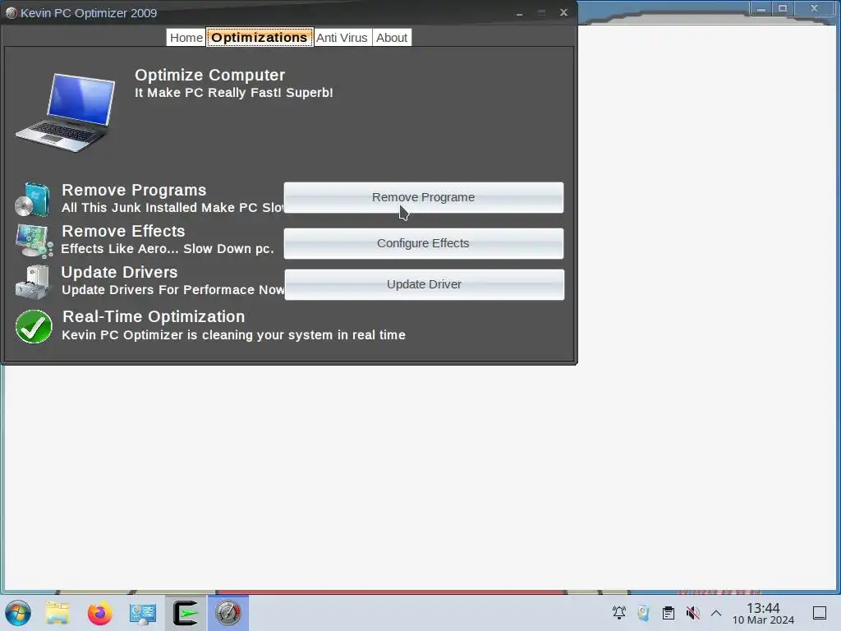This screenshot has width=841, height=631.
Task: Click the laptop Optimize Computer icon
Action: 66,113
